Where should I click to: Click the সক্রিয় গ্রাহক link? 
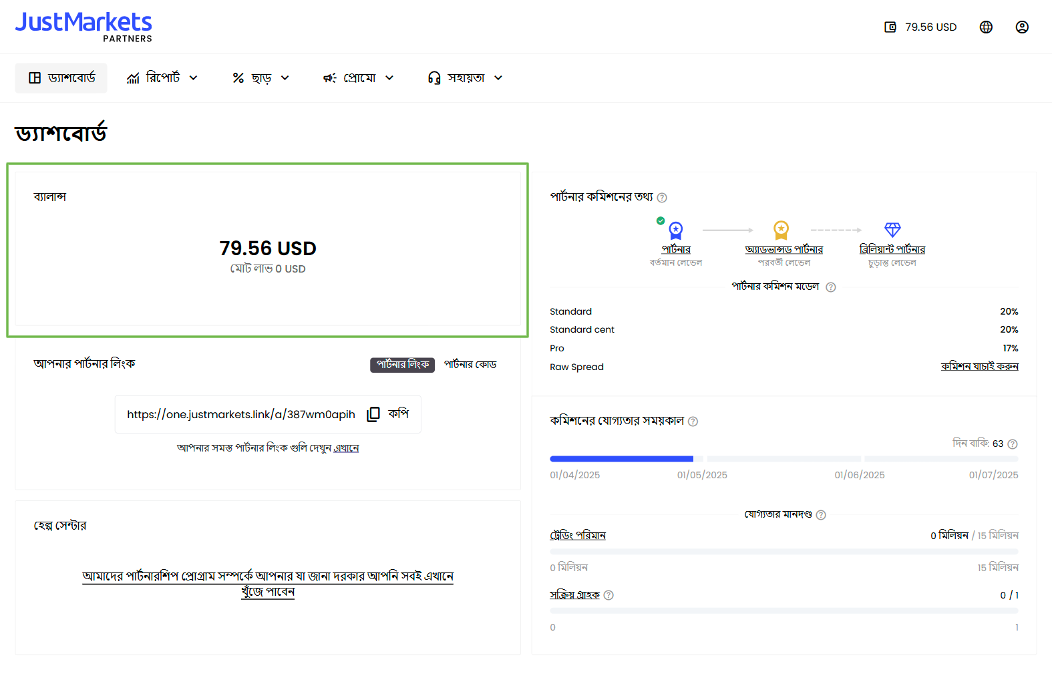tap(575, 595)
